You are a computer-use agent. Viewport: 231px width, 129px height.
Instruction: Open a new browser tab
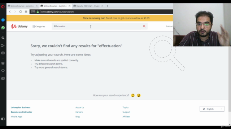108,6
